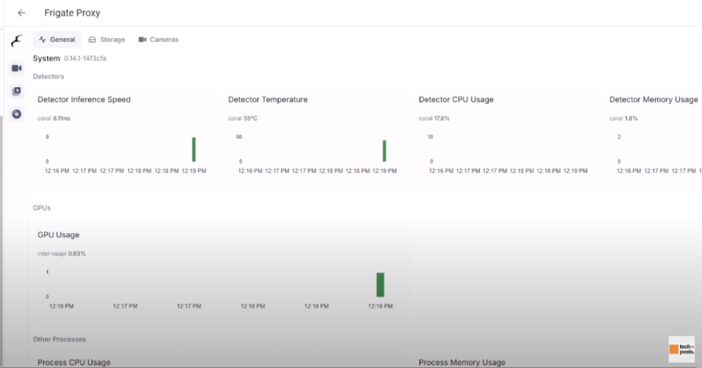
Task: Click the coral 55°C value
Action: pos(243,118)
